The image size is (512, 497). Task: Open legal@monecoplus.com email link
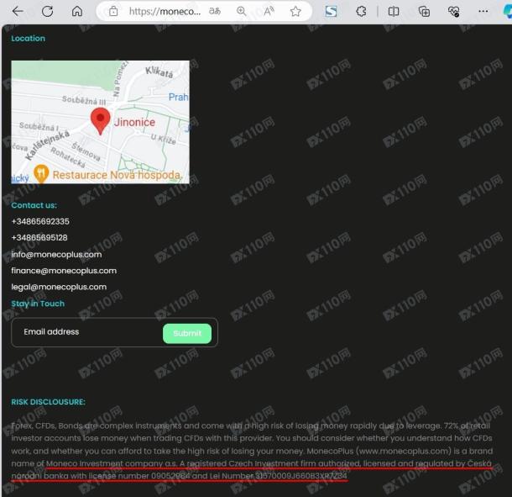coord(59,287)
